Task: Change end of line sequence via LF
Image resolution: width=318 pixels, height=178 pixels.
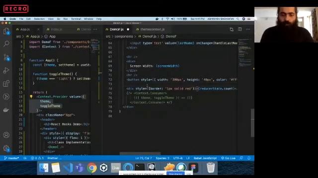Action: coord(188,158)
